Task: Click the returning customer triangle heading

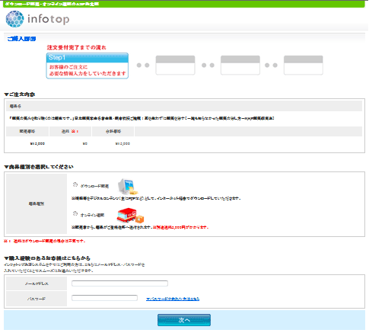Action: 47,258
